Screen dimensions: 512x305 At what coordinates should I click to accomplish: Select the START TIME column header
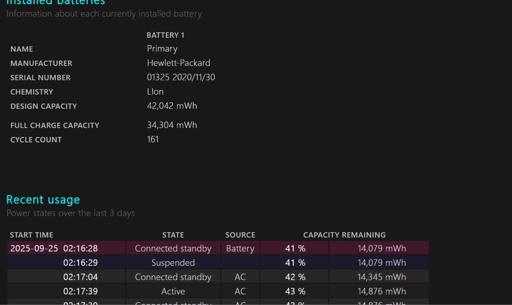[31, 235]
